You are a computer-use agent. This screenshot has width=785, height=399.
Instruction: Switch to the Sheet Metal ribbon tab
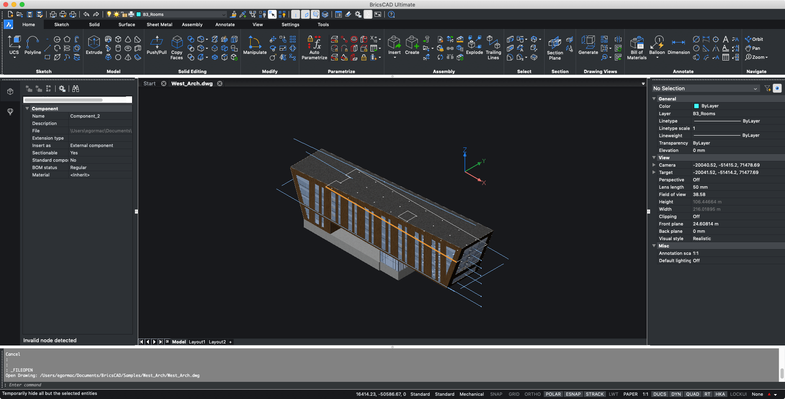(x=159, y=25)
